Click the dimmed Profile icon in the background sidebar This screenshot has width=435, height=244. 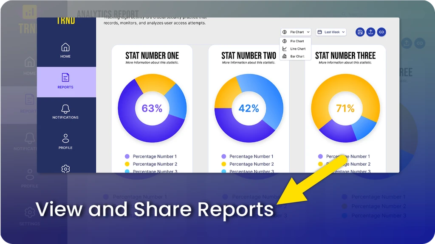pos(29,175)
